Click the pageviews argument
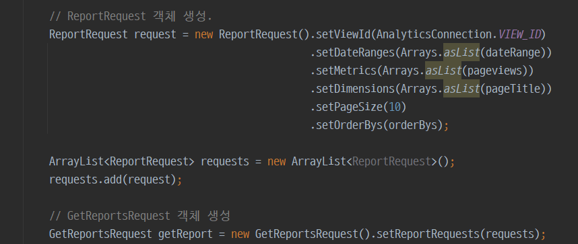 (494, 71)
